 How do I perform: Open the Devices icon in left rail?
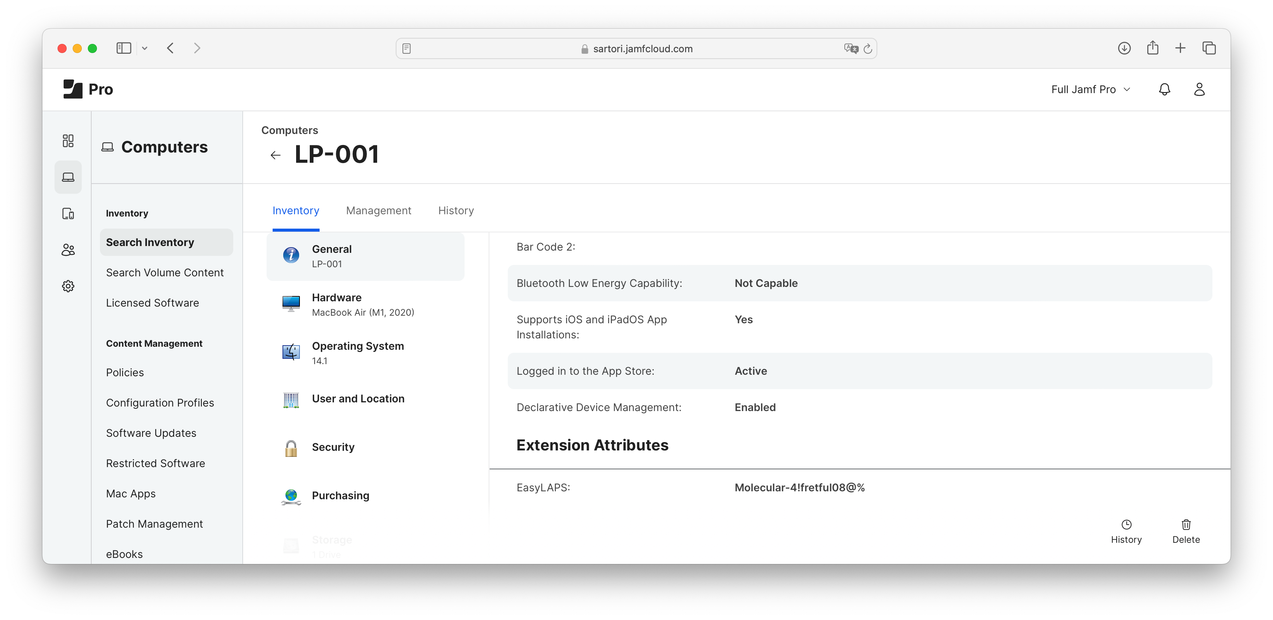coord(68,213)
